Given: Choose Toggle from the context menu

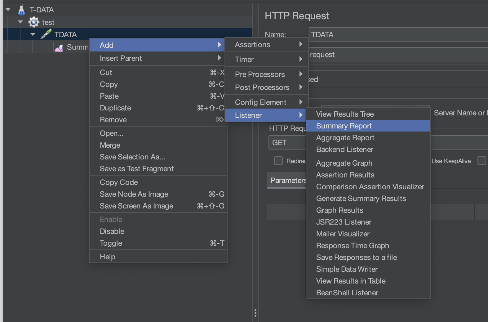Looking at the screenshot, I should tap(158, 243).
